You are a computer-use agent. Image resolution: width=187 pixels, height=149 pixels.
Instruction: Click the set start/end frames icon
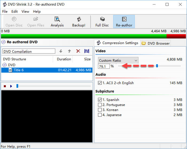87,51
